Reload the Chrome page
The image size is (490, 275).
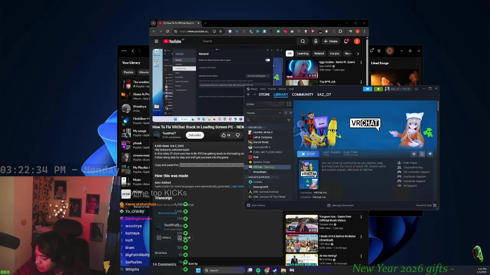(167, 31)
